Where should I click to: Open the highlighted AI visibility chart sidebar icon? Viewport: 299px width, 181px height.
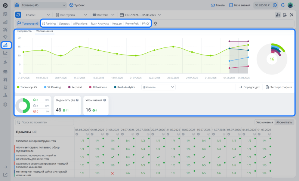[5, 45]
